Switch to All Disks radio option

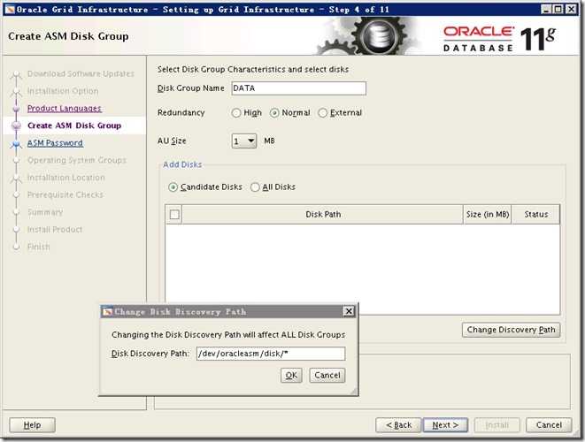point(255,187)
